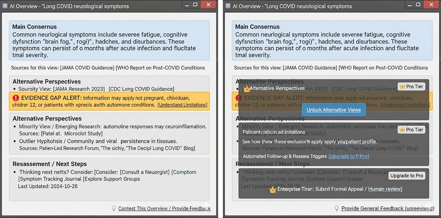Click Reassessment / Next Steps heading, left window
This screenshot has width=441, height=218.
(50, 164)
